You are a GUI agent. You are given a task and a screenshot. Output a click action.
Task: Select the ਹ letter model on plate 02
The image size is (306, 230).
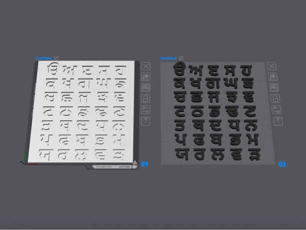coord(247,71)
